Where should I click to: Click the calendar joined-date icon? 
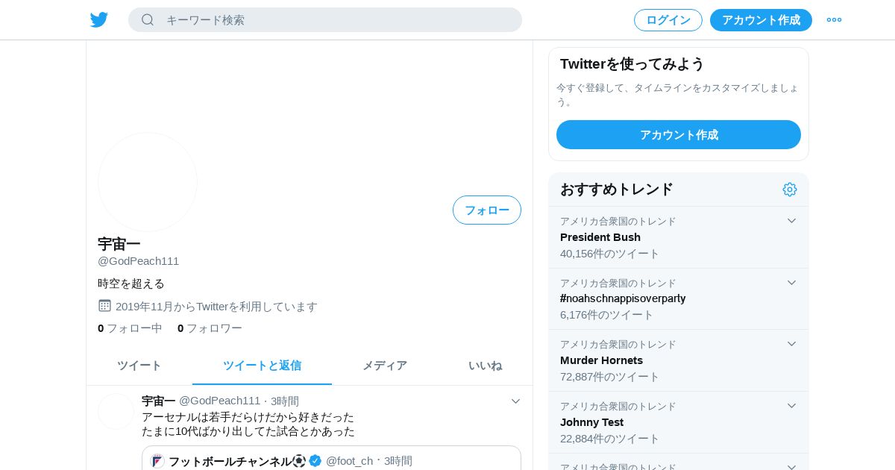click(x=104, y=305)
